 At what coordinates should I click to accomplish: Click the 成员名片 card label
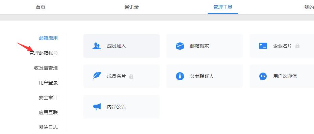pos(116,76)
